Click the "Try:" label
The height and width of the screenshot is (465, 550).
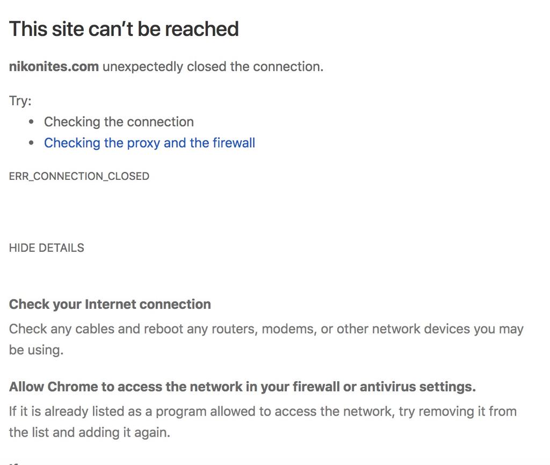[x=20, y=101]
